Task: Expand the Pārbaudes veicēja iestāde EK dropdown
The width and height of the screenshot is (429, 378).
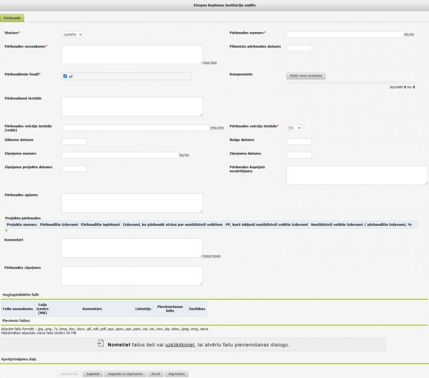Action: coord(294,127)
